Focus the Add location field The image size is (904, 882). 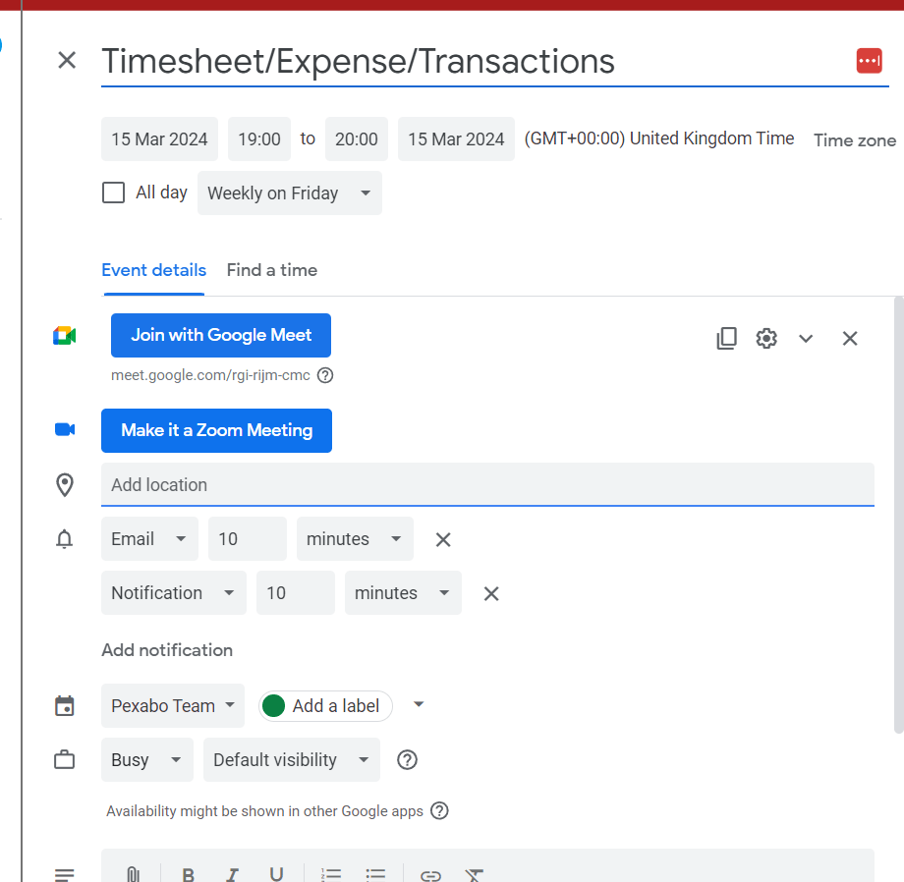pyautogui.click(x=487, y=485)
